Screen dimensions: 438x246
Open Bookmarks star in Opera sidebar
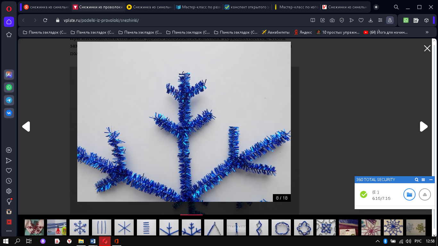9,34
